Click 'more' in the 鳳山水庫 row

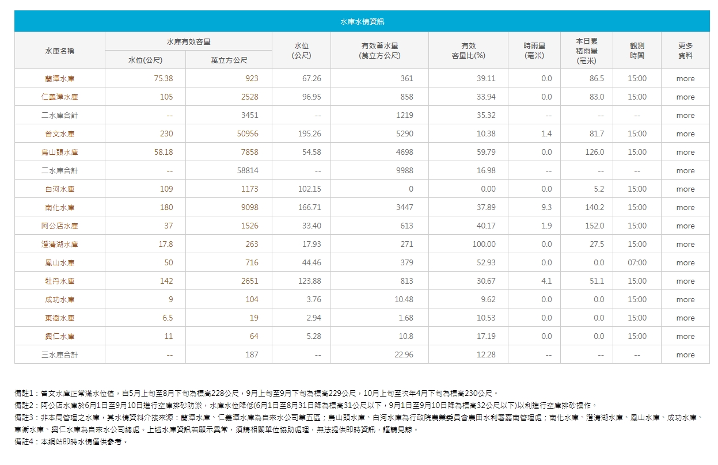pyautogui.click(x=685, y=263)
